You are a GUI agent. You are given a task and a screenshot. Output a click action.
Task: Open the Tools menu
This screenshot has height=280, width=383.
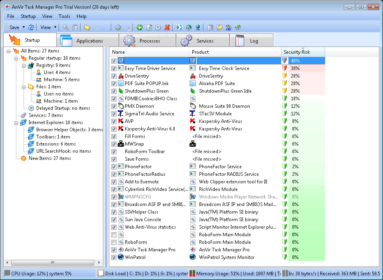[x=64, y=16]
